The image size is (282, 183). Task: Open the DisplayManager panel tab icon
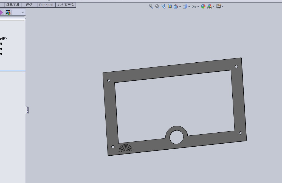point(8,12)
